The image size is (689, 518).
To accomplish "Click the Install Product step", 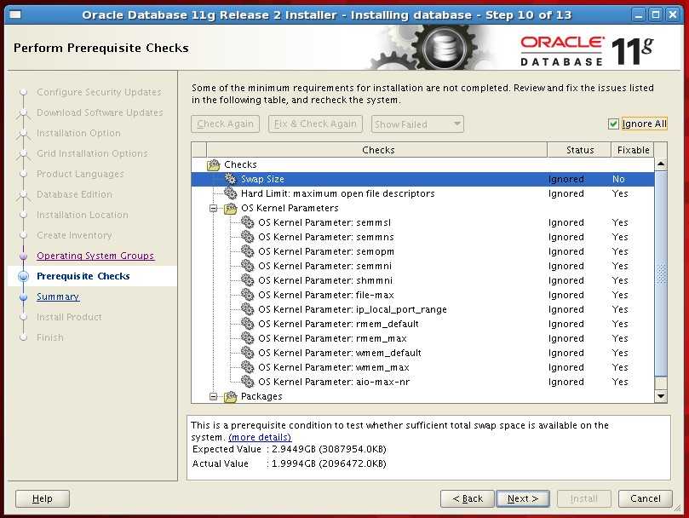I will coord(69,317).
